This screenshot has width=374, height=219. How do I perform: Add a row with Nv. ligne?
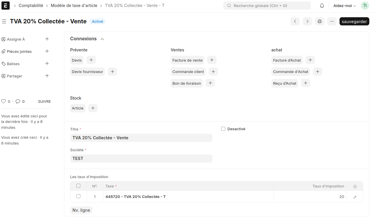tap(81, 210)
